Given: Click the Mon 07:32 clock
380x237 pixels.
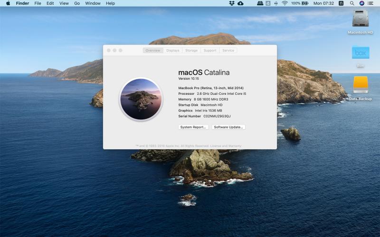Looking at the screenshot, I should 323,3.
